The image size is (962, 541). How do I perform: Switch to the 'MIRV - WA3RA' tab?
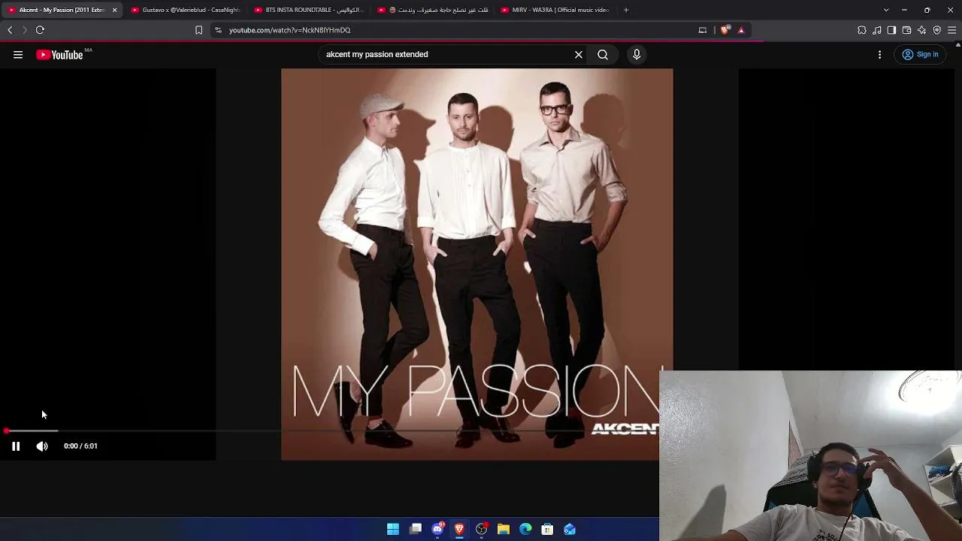[555, 10]
